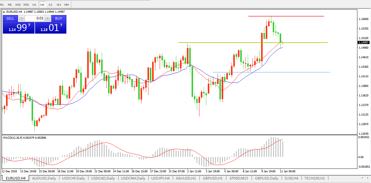Choose the M30 timeframe button

(x=26, y=5)
